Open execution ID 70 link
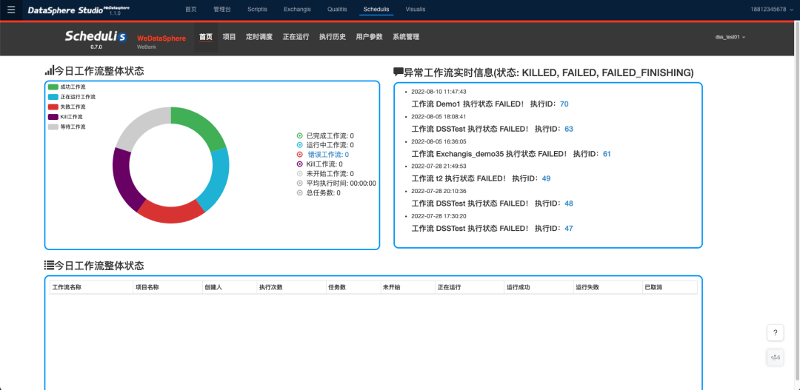 click(x=564, y=104)
